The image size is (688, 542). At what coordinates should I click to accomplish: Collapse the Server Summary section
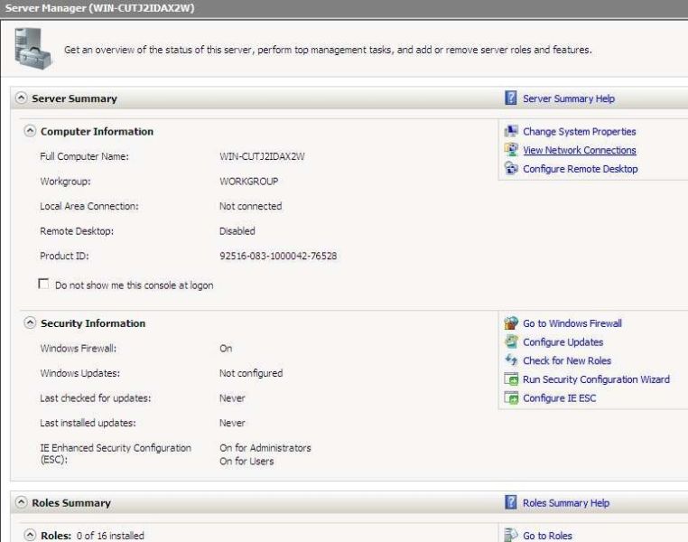(x=21, y=98)
